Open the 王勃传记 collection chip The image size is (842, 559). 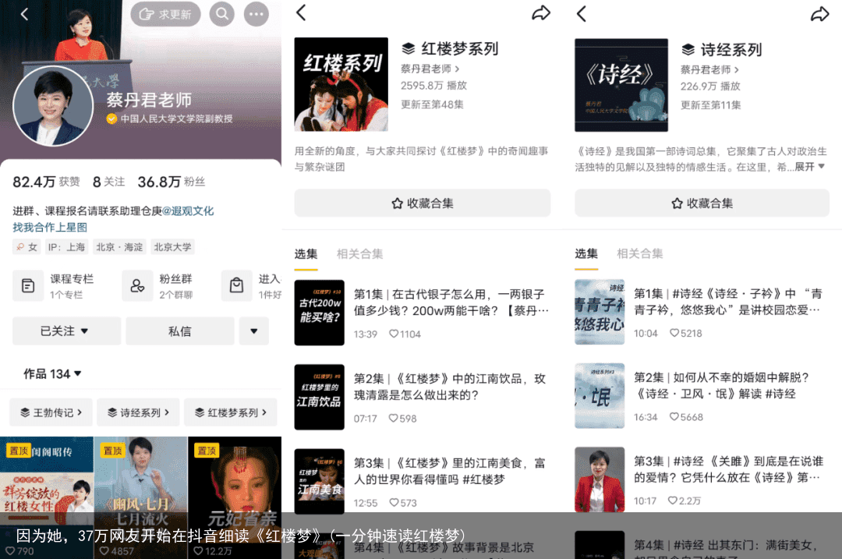pos(51,412)
